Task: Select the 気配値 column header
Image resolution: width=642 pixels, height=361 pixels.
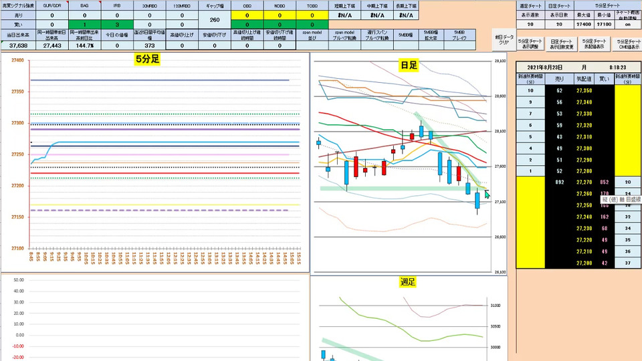Action: click(584, 79)
